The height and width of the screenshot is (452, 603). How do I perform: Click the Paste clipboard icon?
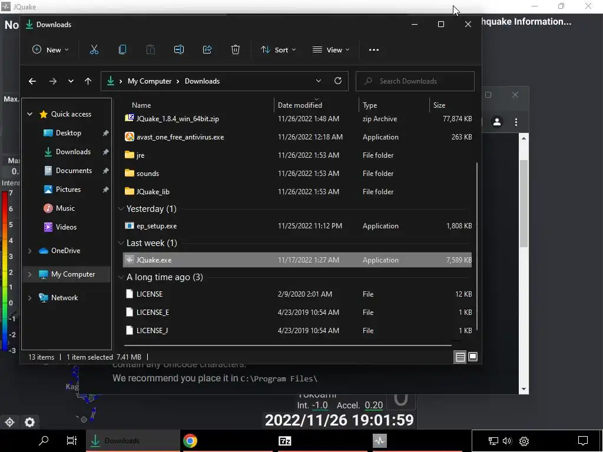pyautogui.click(x=151, y=49)
